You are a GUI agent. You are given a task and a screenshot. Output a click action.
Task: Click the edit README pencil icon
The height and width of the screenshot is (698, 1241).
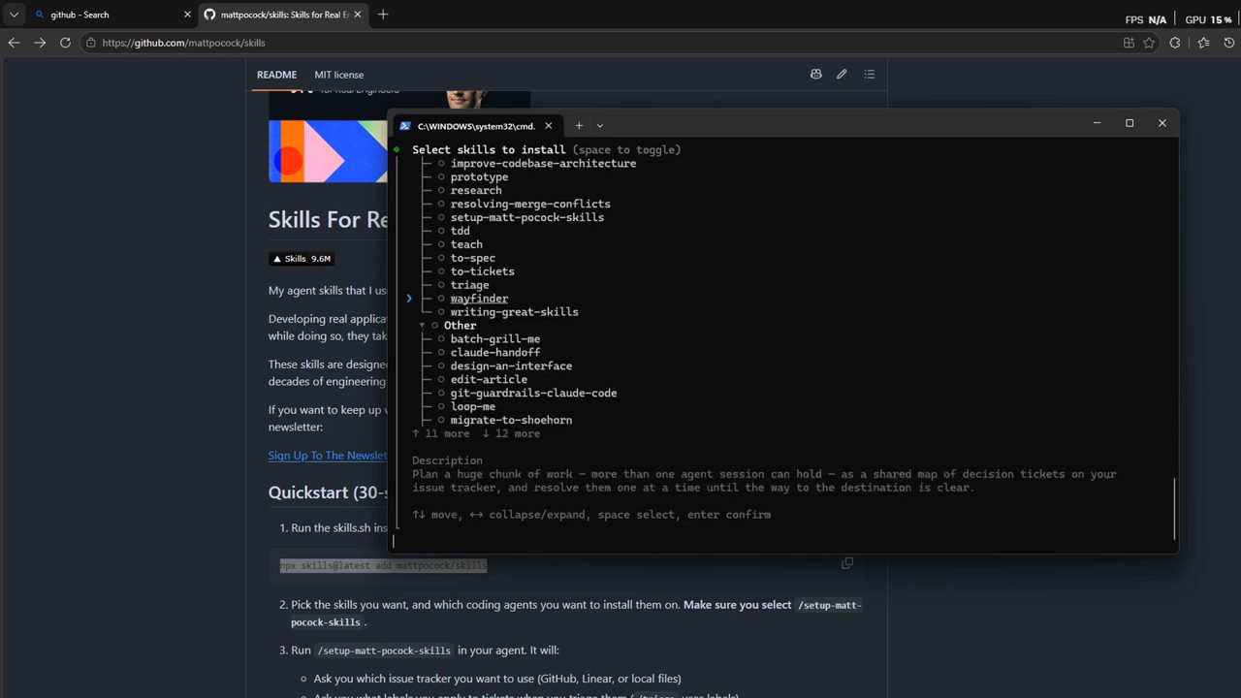click(842, 75)
